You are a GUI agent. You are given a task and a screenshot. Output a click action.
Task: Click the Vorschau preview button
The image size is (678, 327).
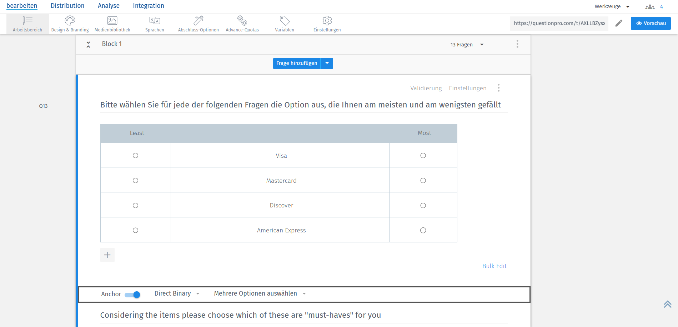tap(651, 23)
